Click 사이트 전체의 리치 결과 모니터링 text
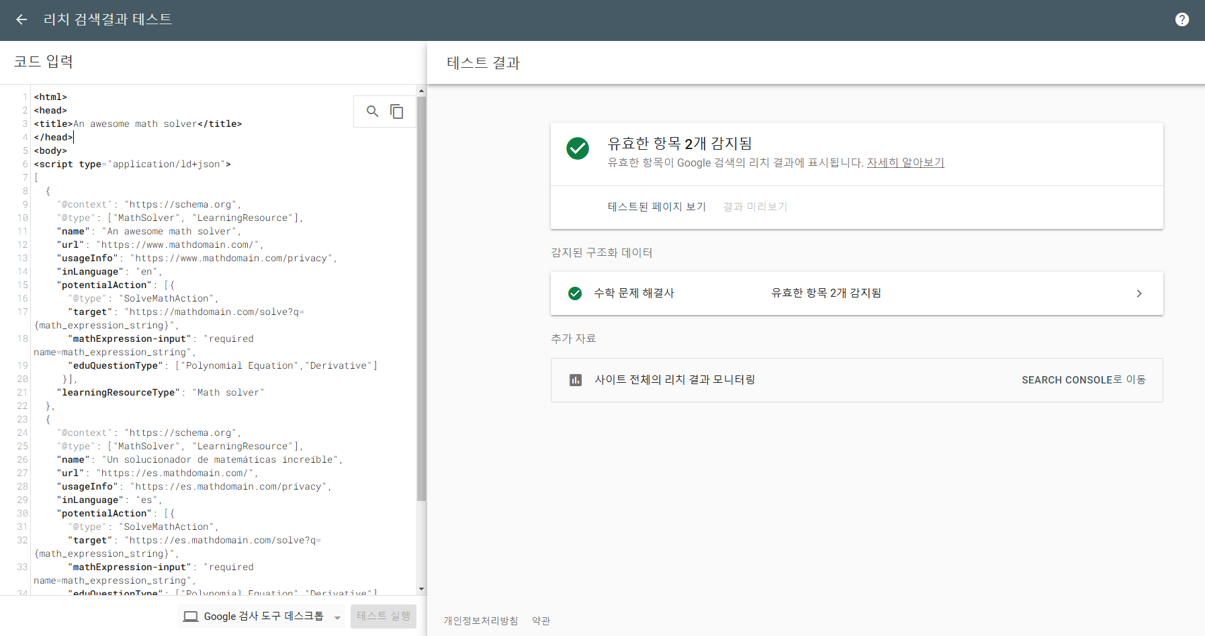 tap(674, 379)
